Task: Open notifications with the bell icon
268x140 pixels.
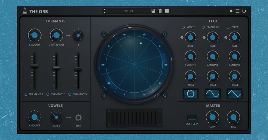Action: point(231,11)
